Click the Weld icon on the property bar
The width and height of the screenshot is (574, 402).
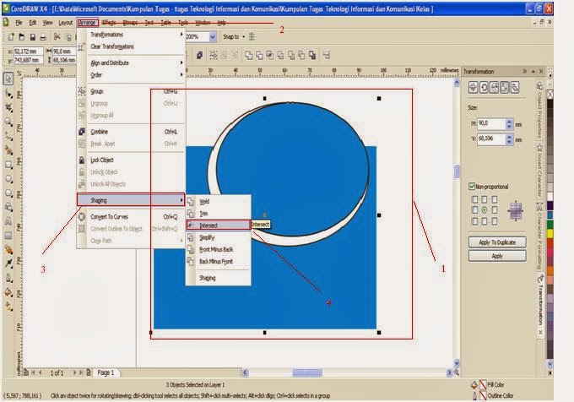248,55
